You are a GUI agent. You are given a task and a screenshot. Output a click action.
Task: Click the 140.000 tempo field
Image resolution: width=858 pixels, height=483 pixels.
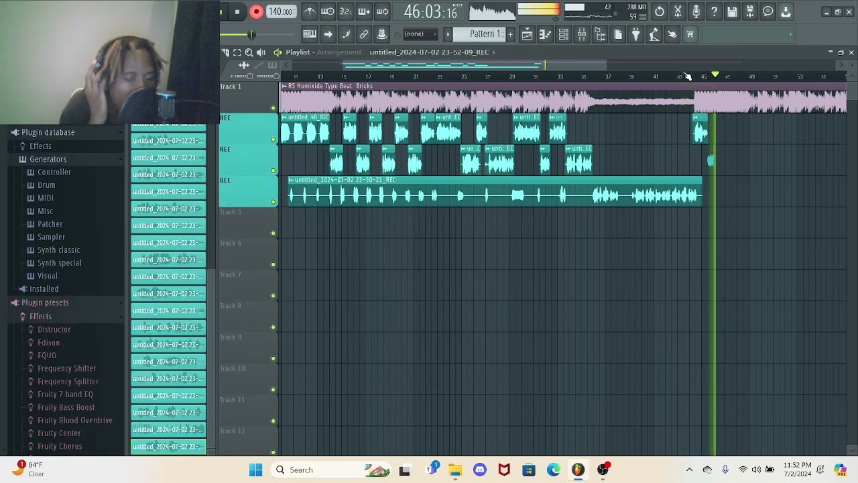pyautogui.click(x=280, y=11)
